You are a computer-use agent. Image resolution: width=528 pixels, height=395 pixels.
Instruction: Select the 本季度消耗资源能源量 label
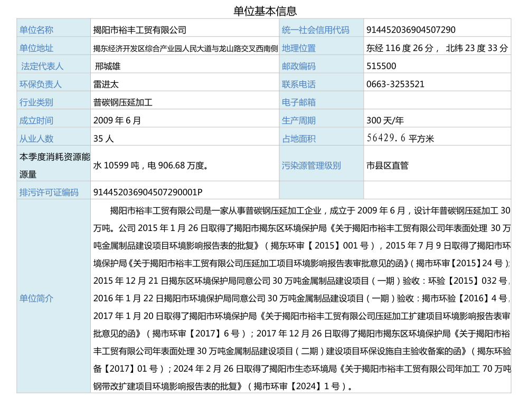54,166
